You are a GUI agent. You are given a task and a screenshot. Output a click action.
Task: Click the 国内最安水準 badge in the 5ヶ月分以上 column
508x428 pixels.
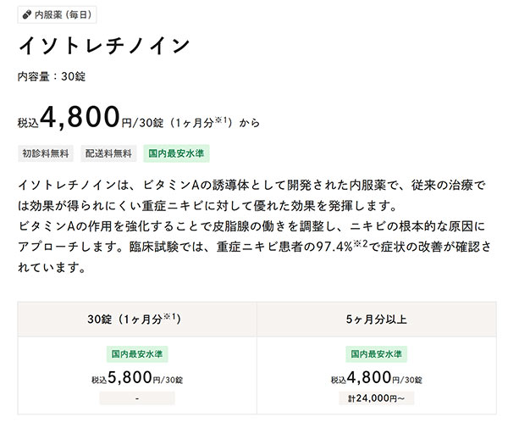tap(376, 353)
